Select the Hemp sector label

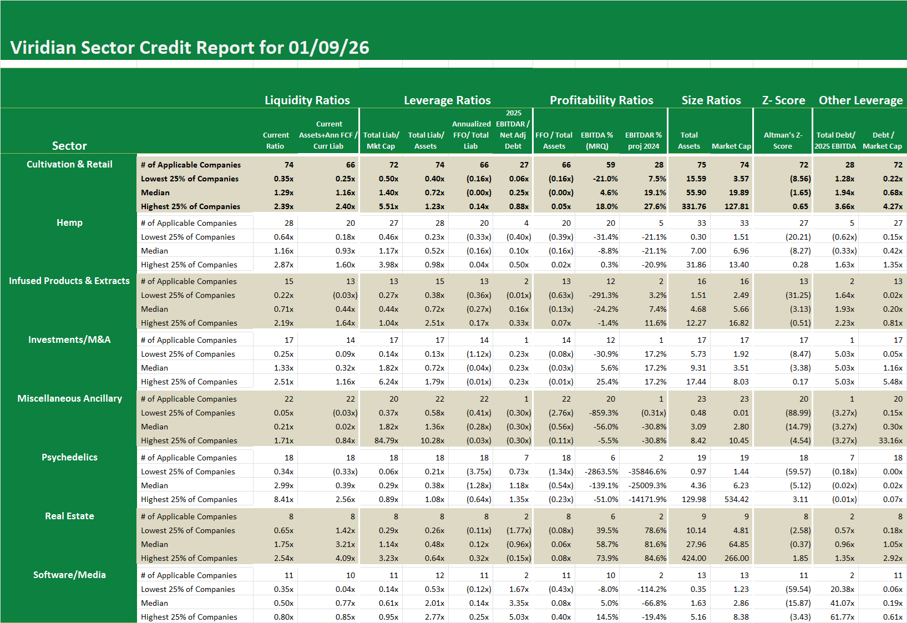[69, 222]
